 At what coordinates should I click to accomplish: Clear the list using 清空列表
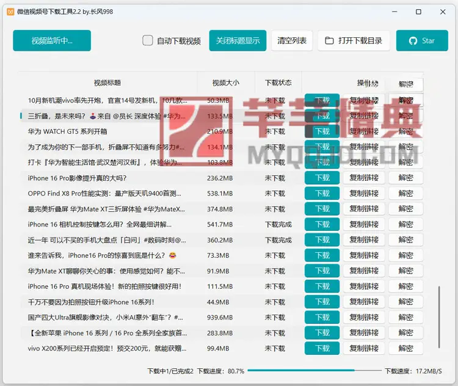(292, 41)
